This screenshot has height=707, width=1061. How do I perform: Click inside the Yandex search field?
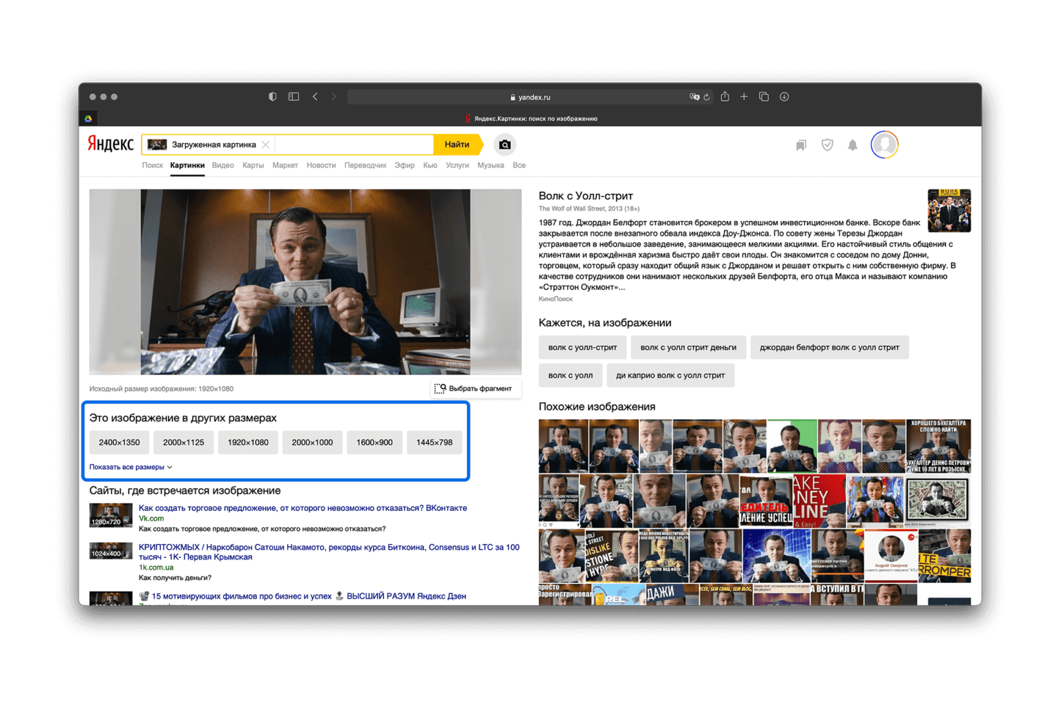(354, 144)
